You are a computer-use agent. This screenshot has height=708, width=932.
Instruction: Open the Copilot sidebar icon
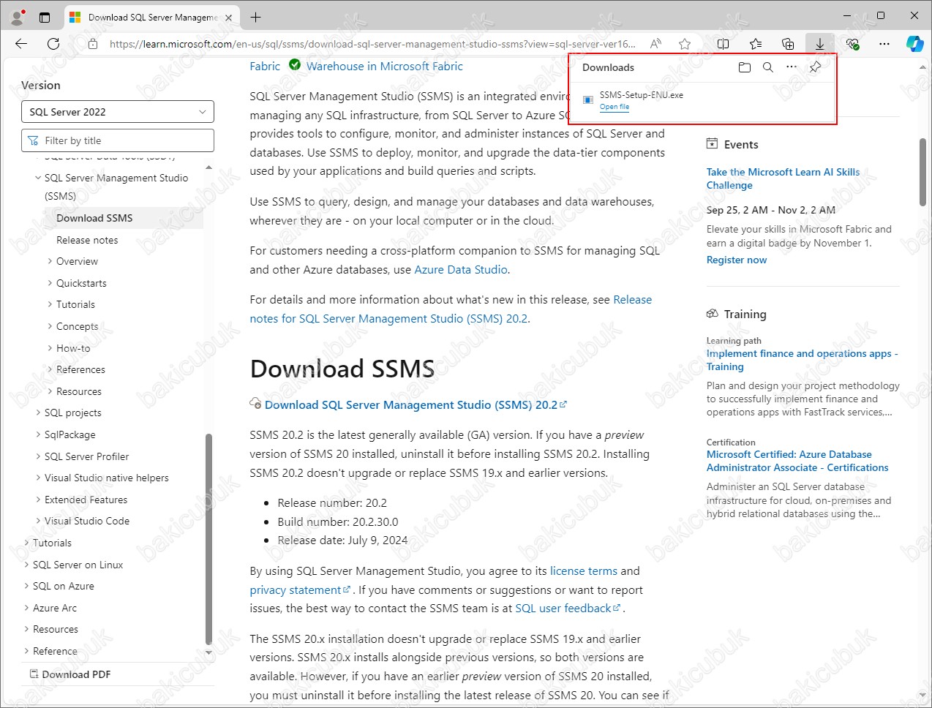pyautogui.click(x=915, y=44)
